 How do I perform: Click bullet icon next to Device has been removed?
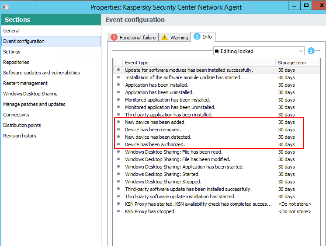tap(118, 130)
